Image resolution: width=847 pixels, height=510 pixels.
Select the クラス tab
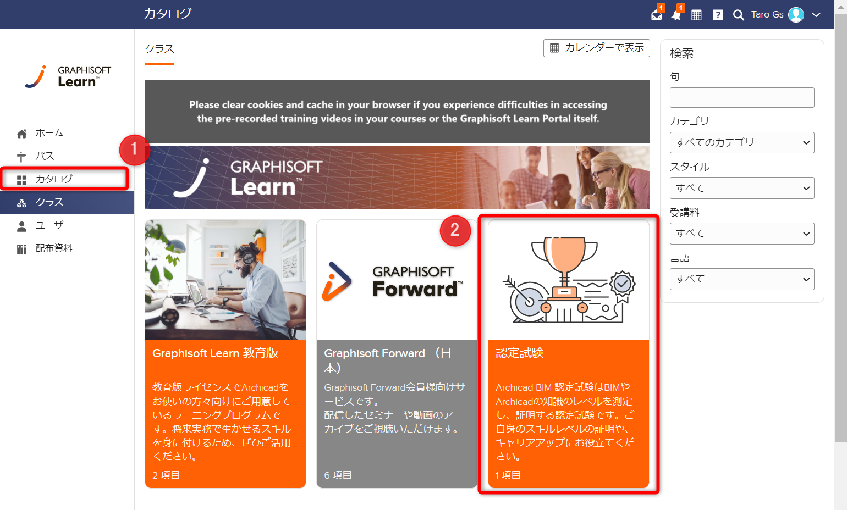click(159, 49)
